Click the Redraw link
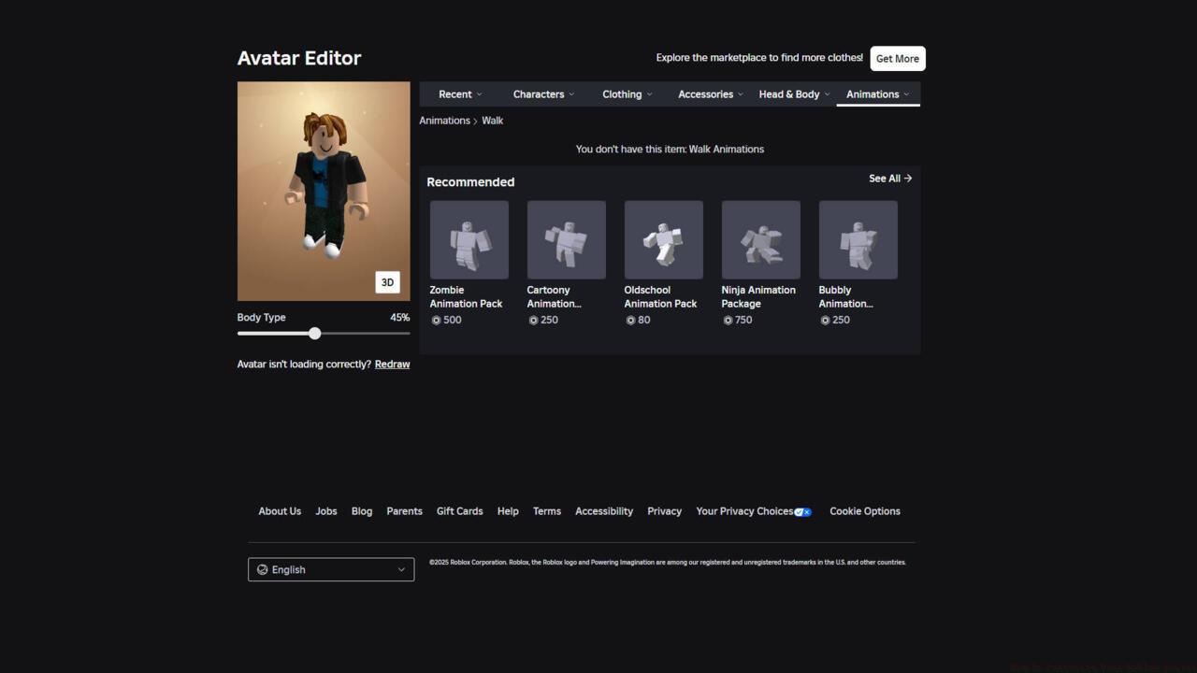 pos(392,364)
